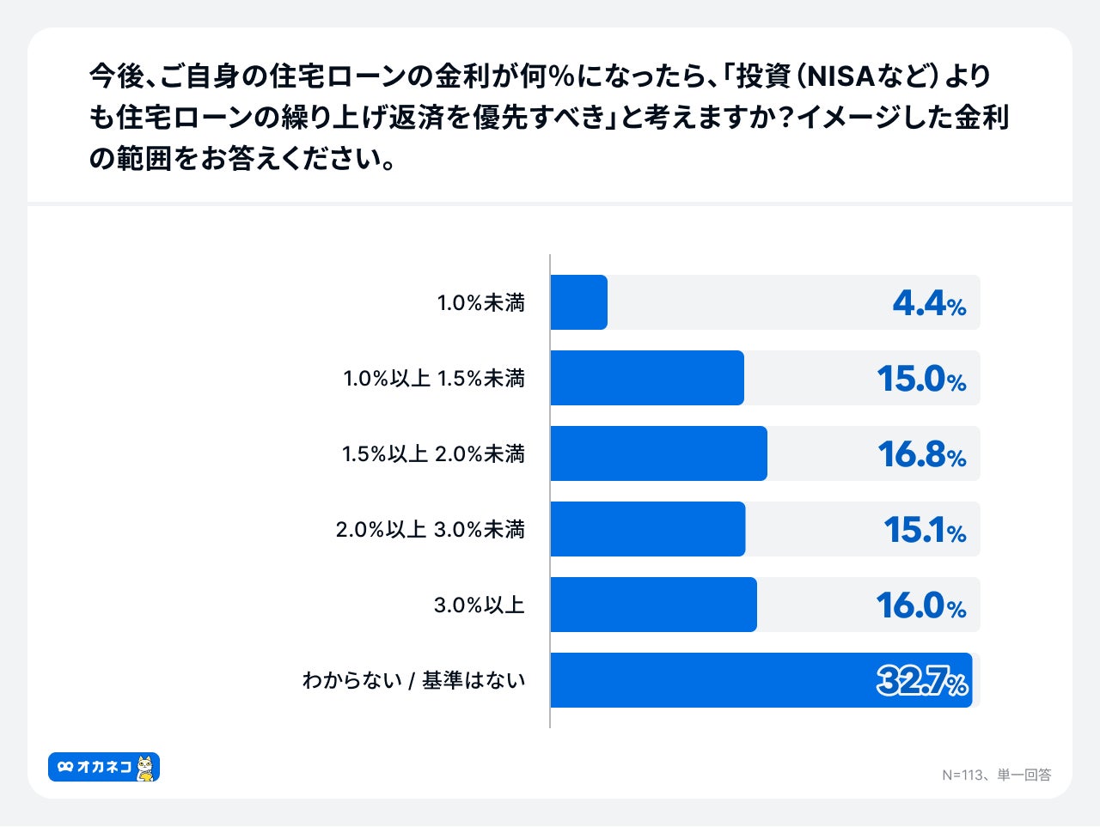Image resolution: width=1100 pixels, height=827 pixels.
Task: Click the infinity symbol in the Okaneko logo
Action: (x=65, y=767)
